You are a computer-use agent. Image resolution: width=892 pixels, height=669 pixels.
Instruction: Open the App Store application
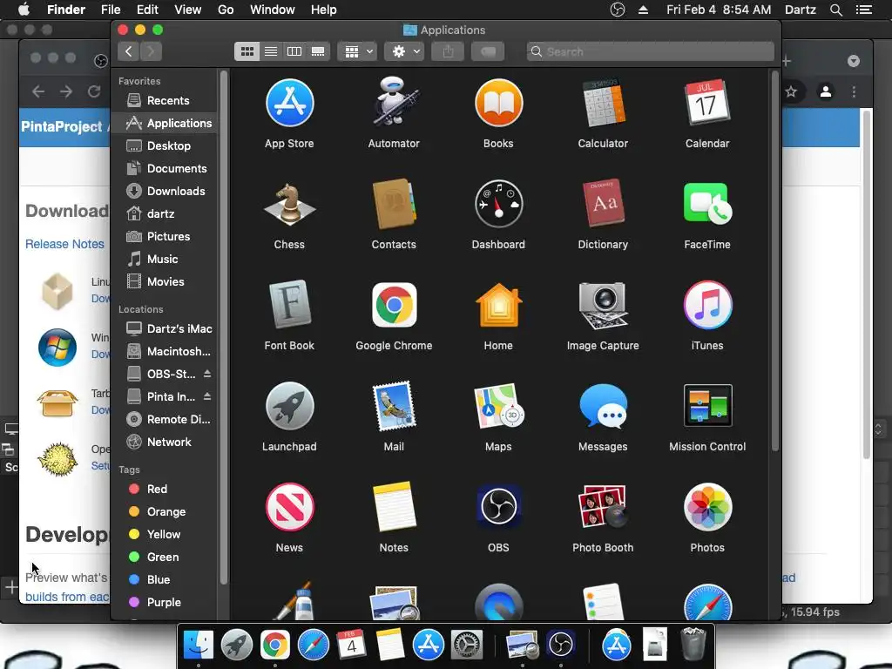(289, 104)
